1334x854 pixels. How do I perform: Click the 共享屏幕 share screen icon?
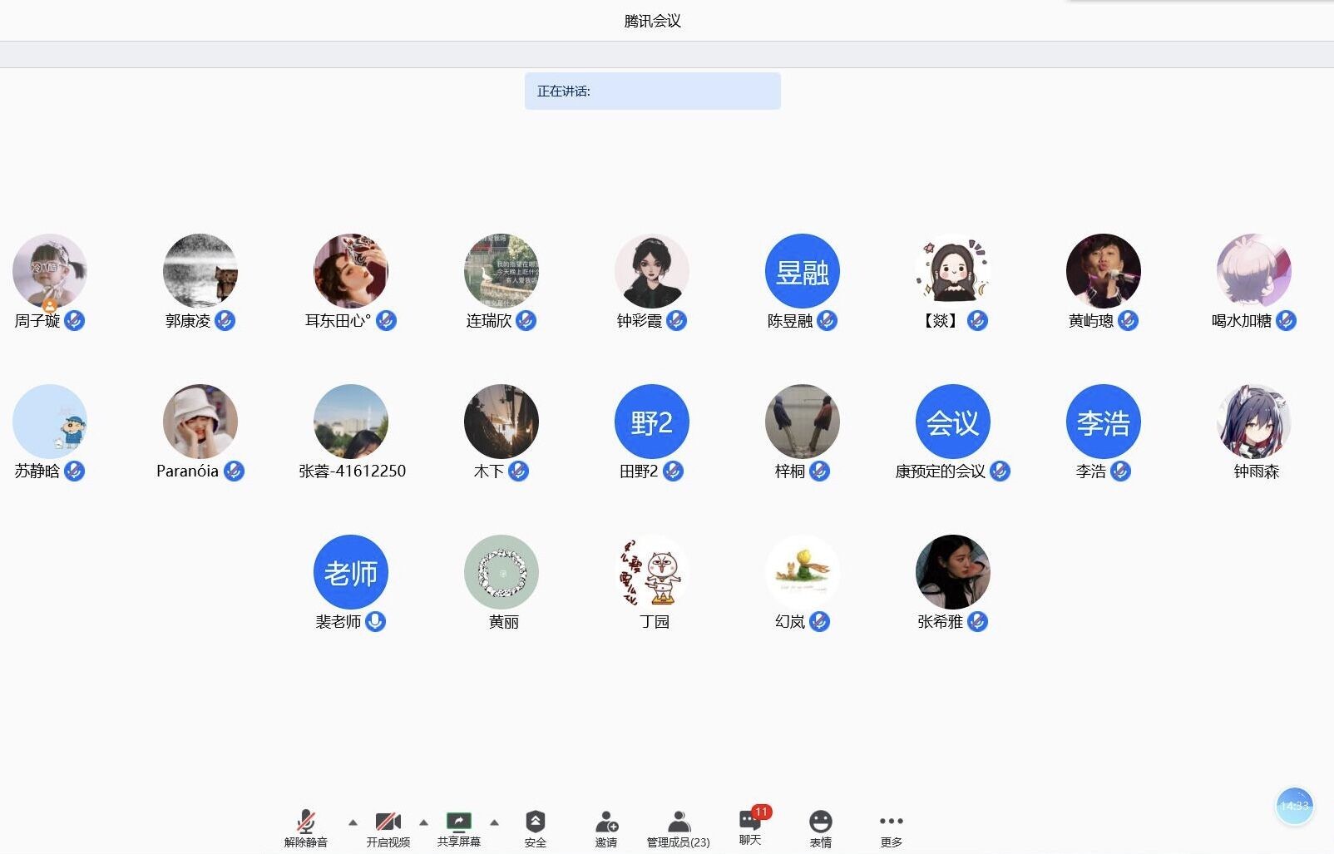458,822
